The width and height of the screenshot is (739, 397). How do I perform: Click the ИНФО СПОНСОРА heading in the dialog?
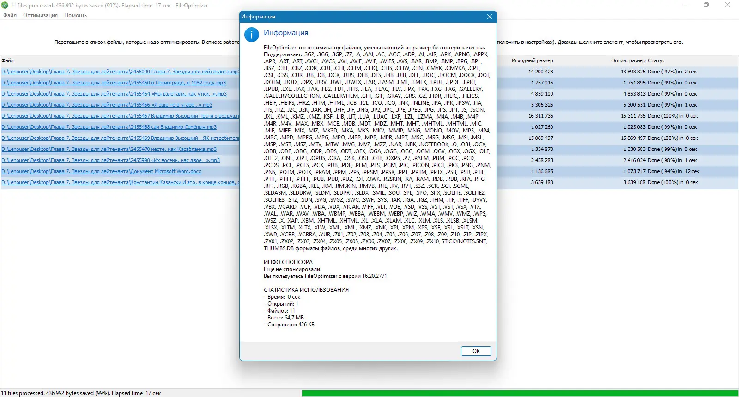[288, 262]
